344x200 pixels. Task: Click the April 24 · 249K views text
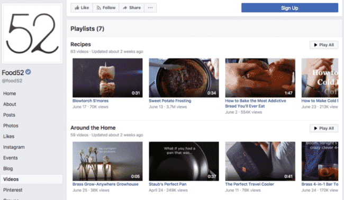168,191
